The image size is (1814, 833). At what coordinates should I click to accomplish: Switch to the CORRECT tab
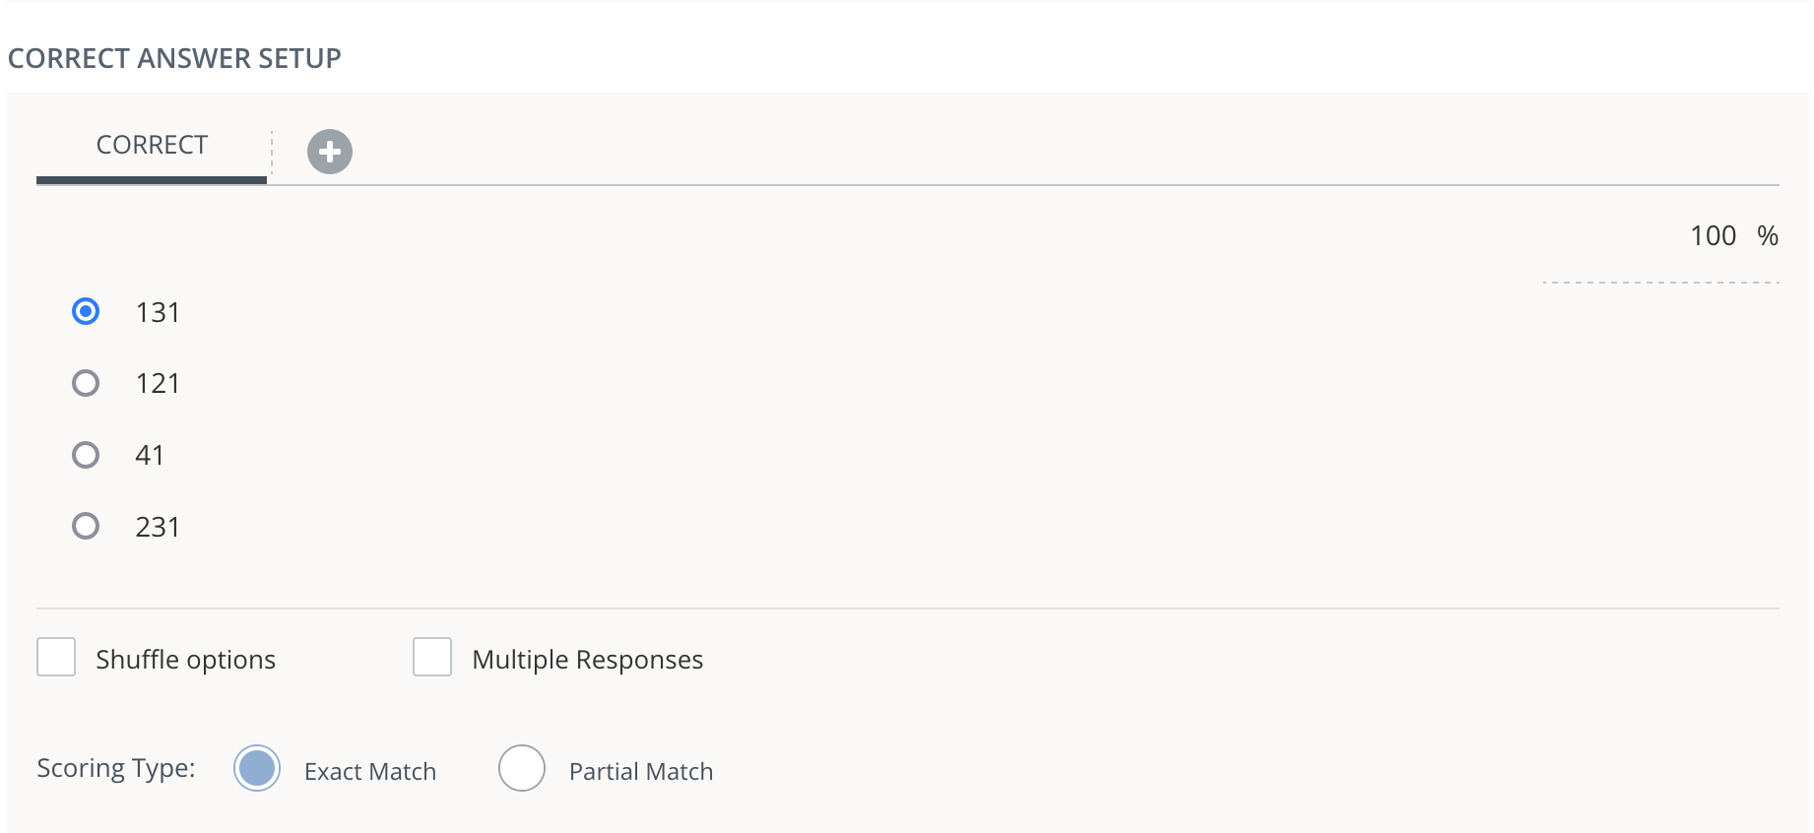click(150, 145)
